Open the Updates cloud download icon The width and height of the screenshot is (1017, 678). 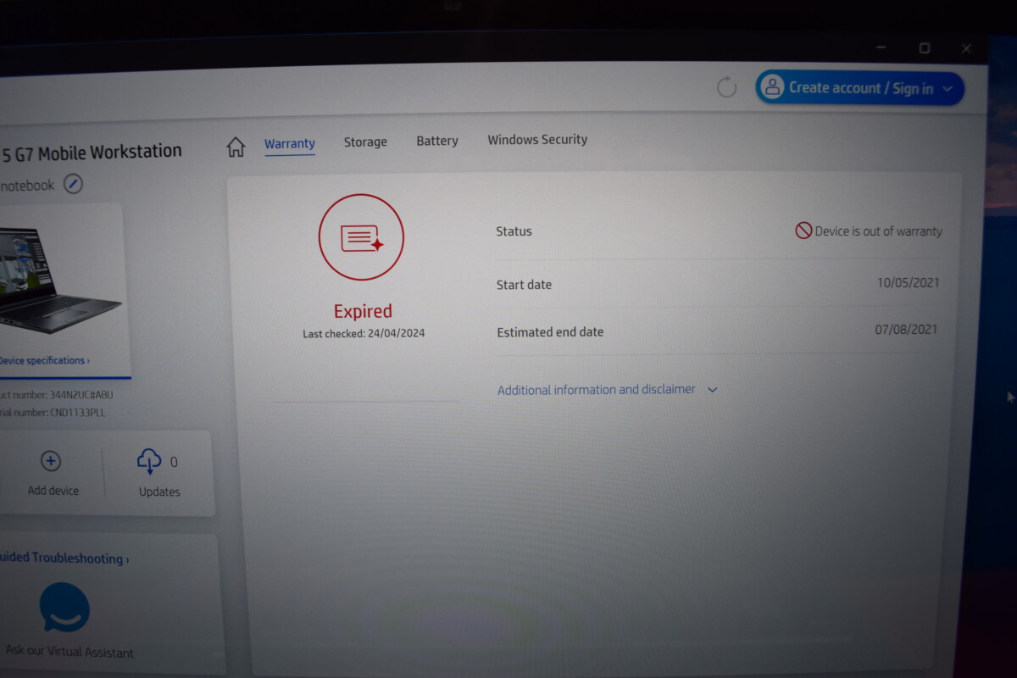tap(149, 461)
